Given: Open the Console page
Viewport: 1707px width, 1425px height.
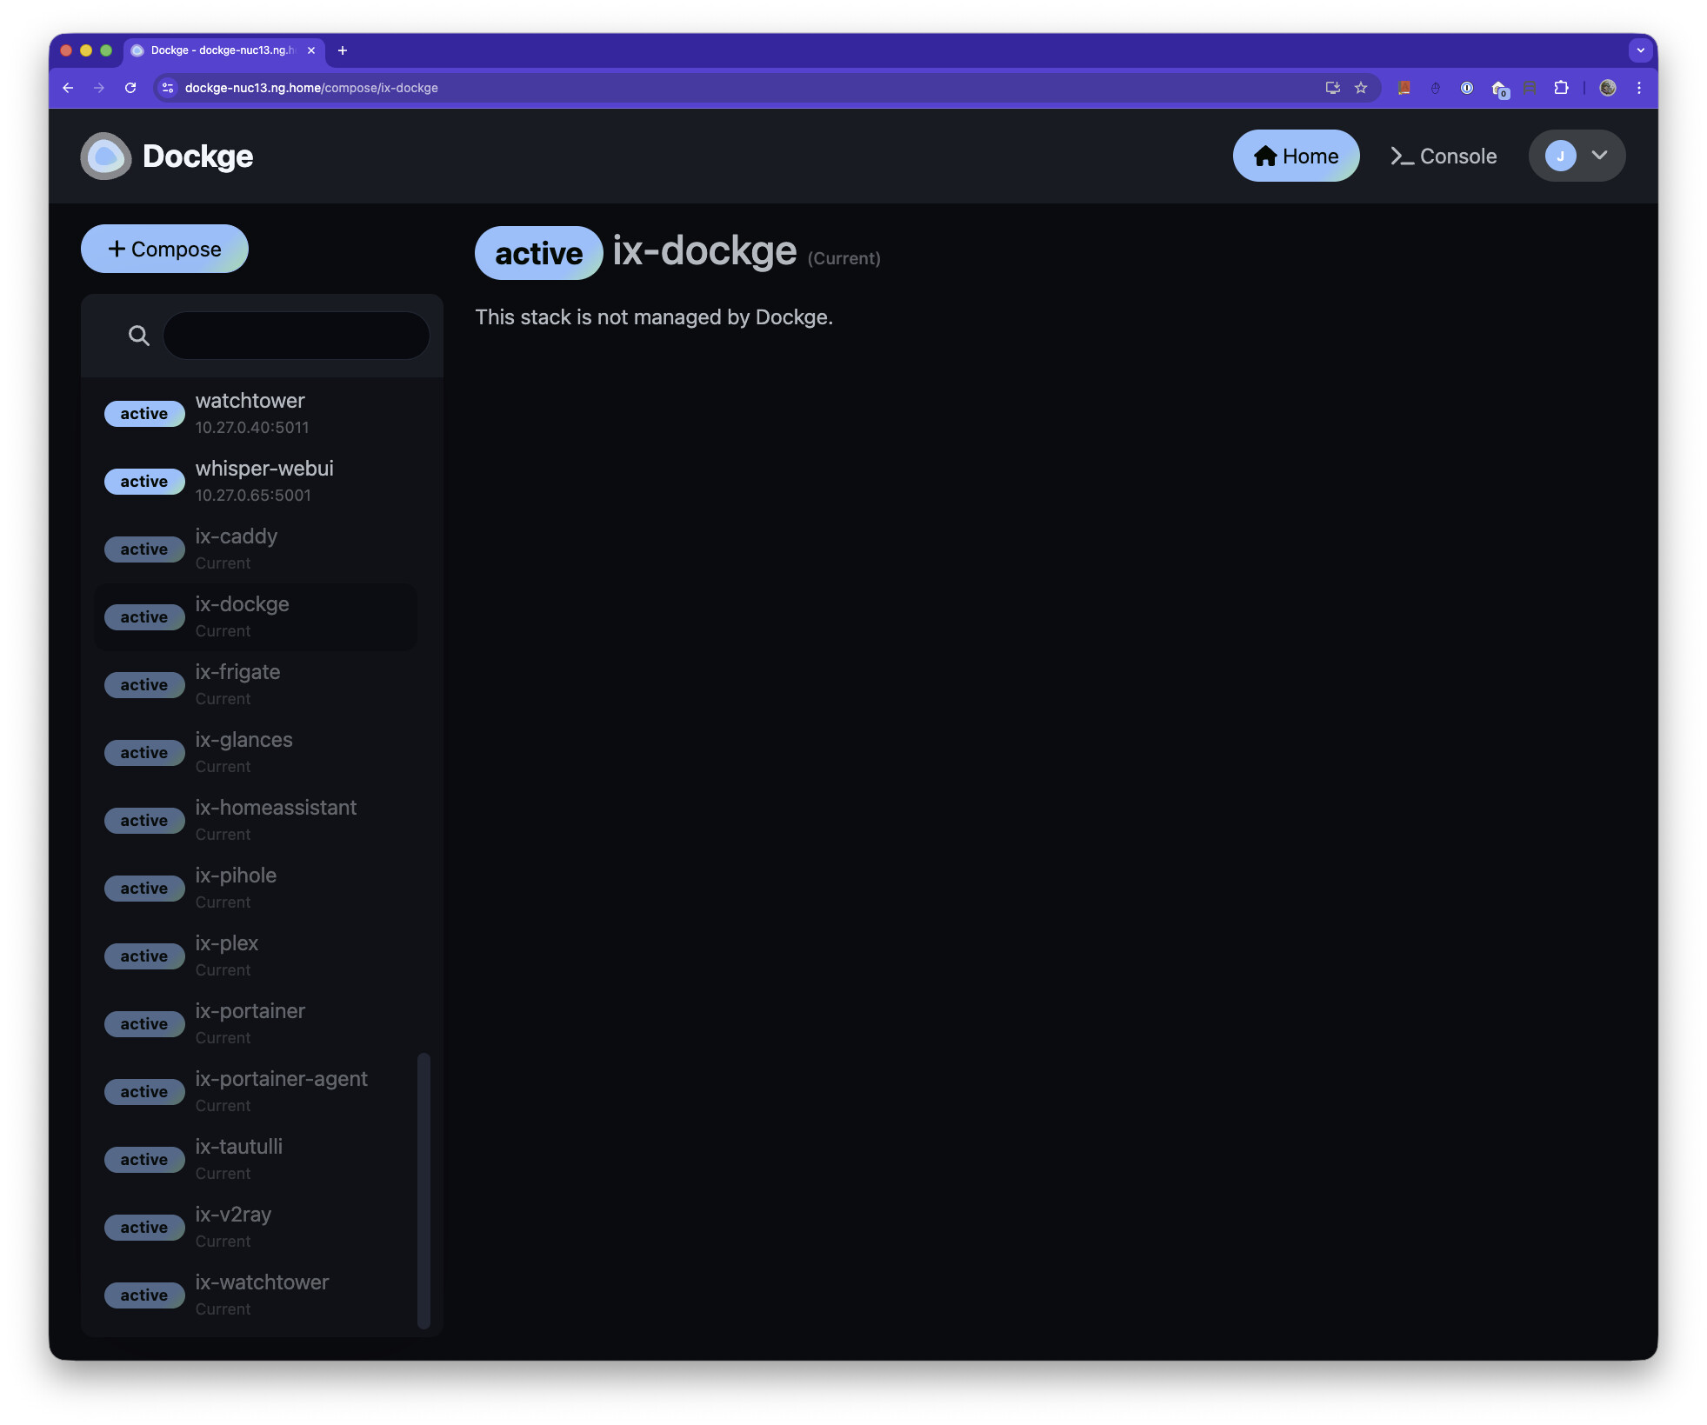Looking at the screenshot, I should point(1444,156).
